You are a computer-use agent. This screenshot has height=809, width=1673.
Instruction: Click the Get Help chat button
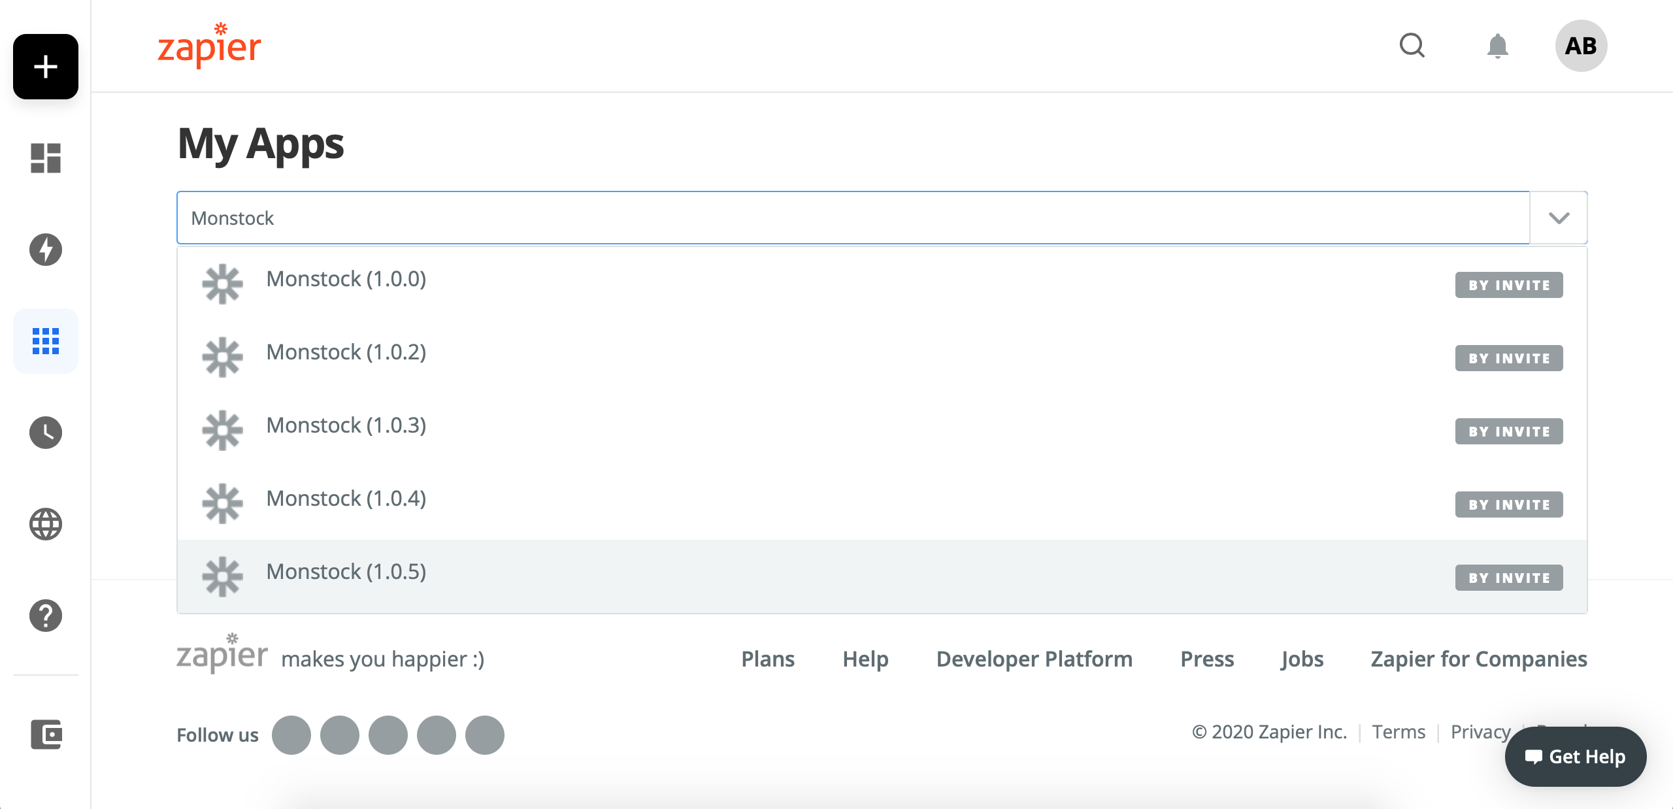1576,757
